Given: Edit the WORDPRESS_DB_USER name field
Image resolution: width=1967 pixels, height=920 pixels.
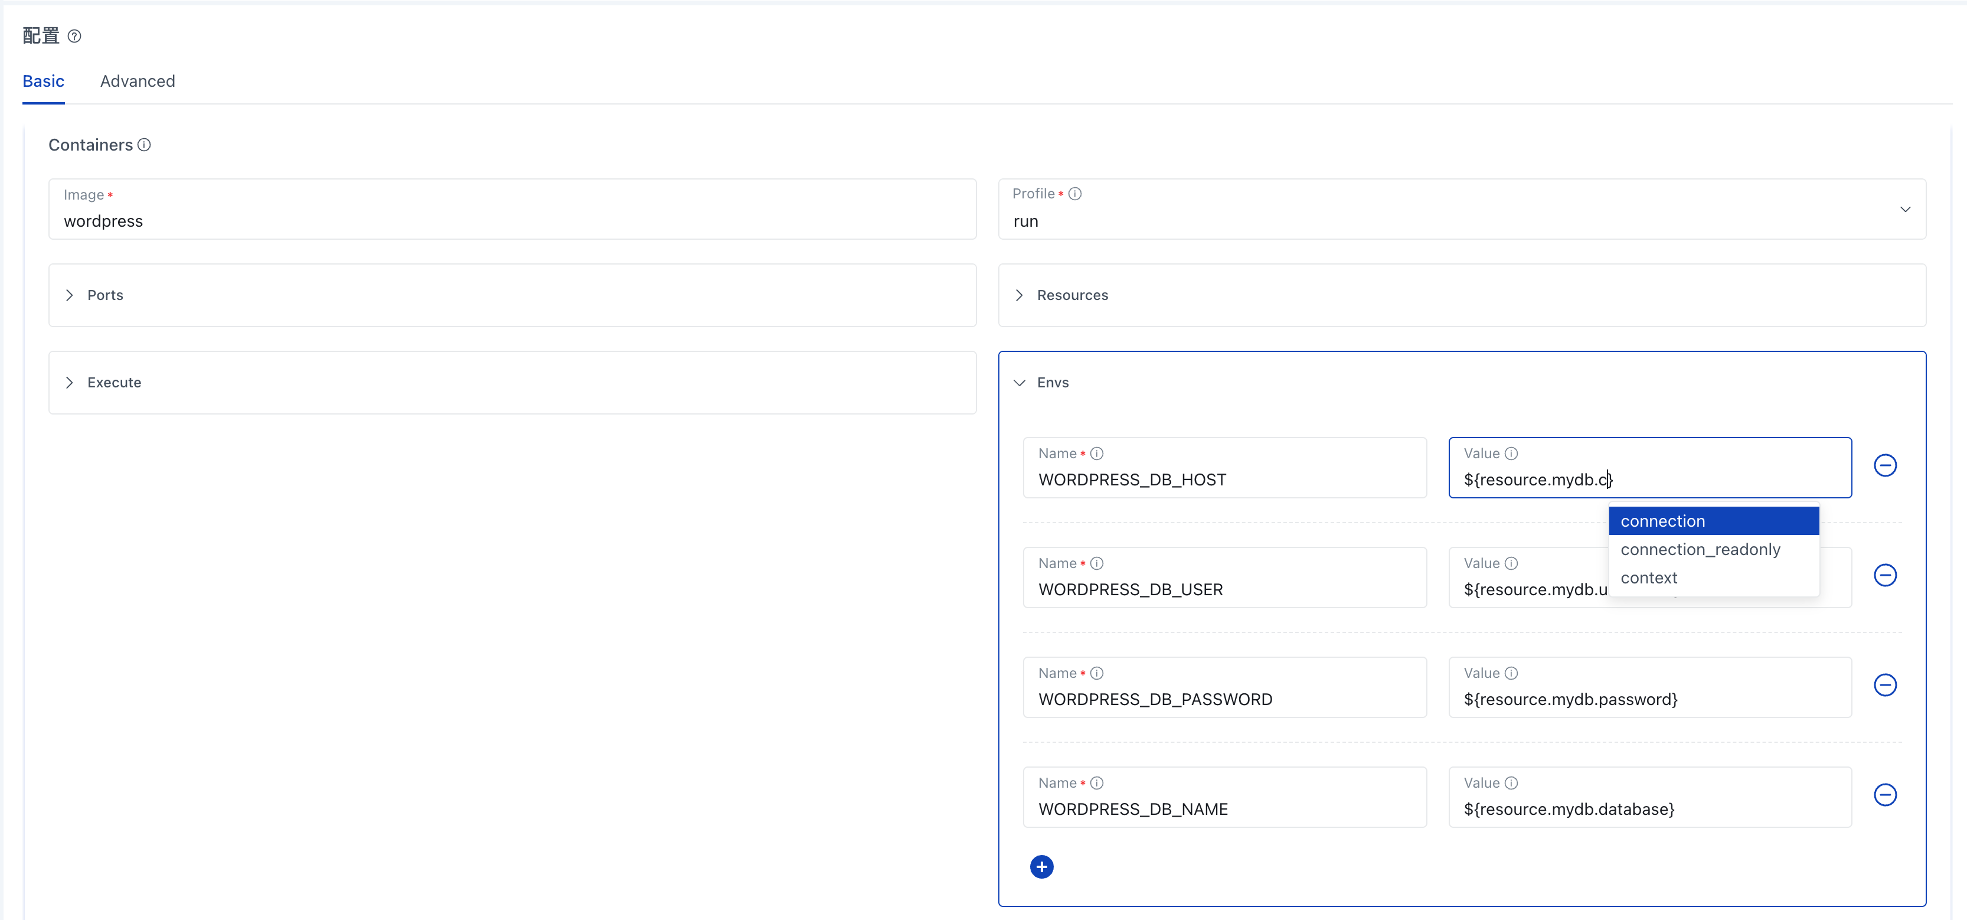Looking at the screenshot, I should 1225,578.
